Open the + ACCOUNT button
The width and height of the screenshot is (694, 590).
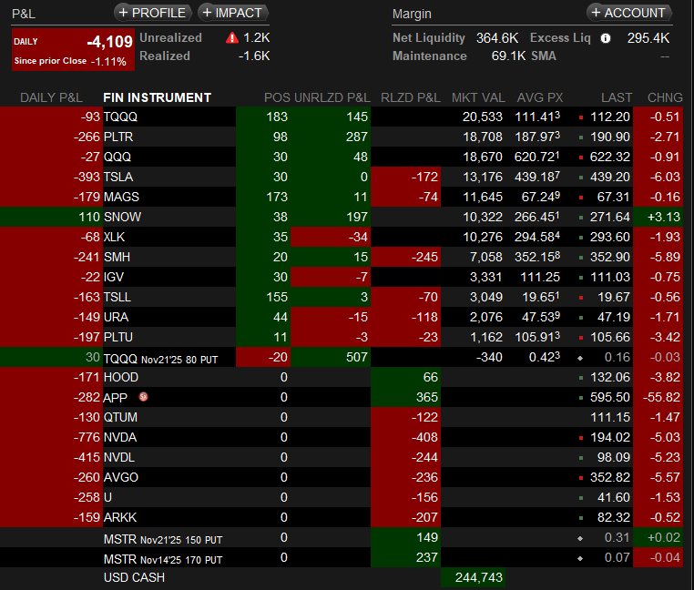pyautogui.click(x=629, y=13)
